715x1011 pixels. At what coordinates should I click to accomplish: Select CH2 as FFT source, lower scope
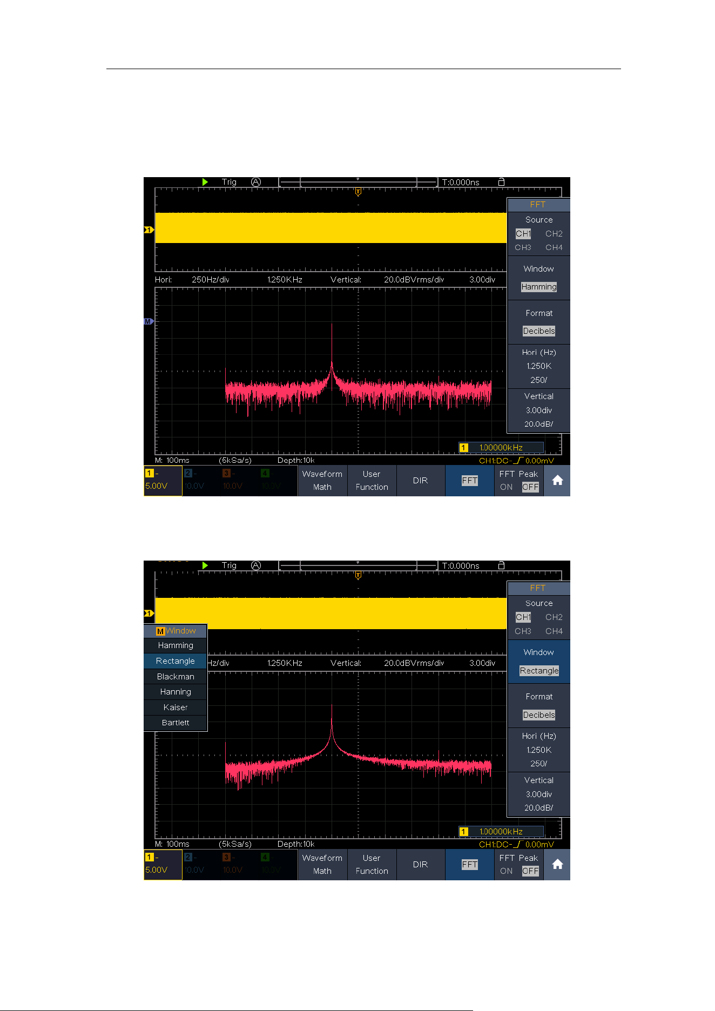coord(554,617)
